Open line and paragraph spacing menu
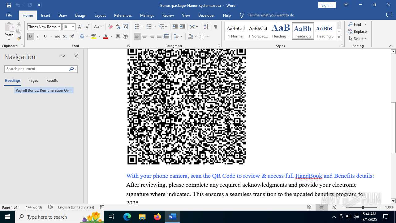 178,36
